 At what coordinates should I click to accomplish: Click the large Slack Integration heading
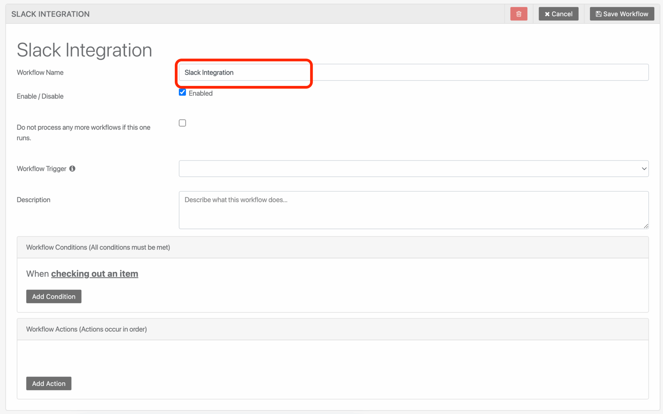[84, 50]
